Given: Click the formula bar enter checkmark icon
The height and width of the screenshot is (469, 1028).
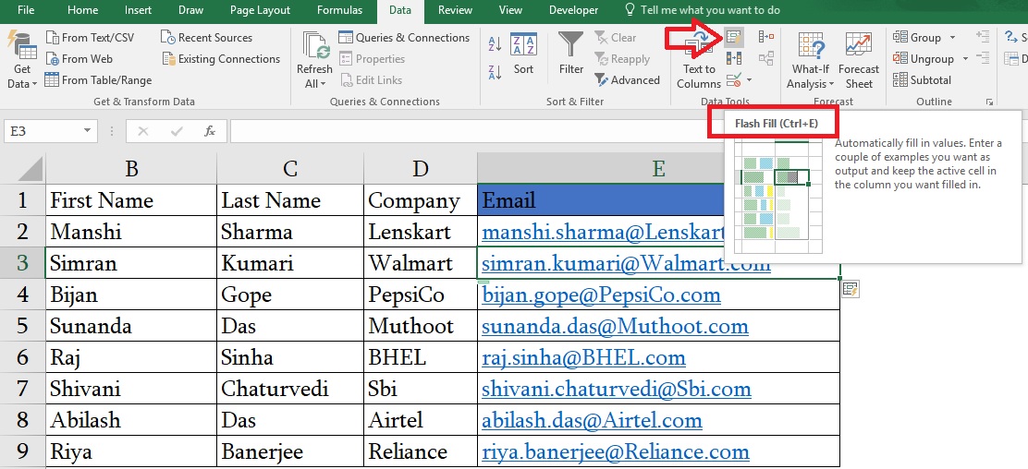Looking at the screenshot, I should [176, 131].
